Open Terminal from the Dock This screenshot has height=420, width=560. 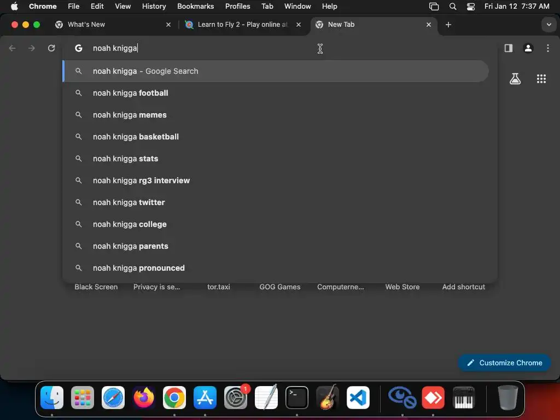tap(297, 398)
